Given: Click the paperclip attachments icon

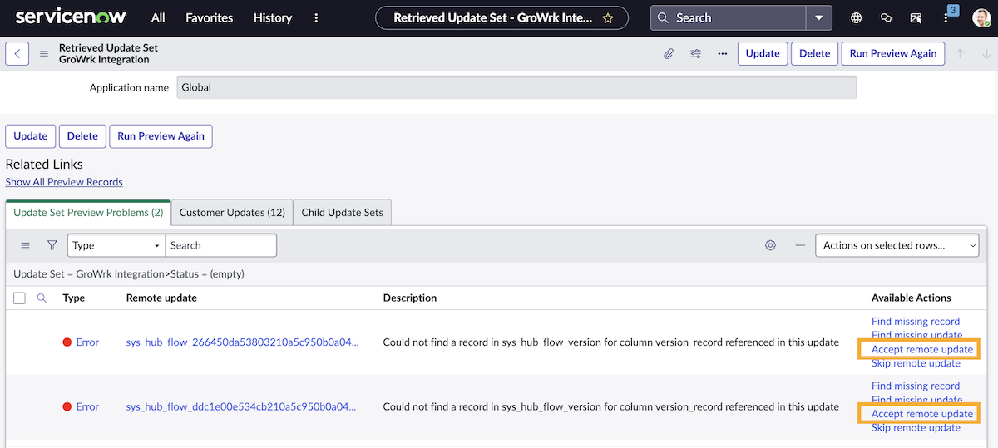Looking at the screenshot, I should click(669, 53).
